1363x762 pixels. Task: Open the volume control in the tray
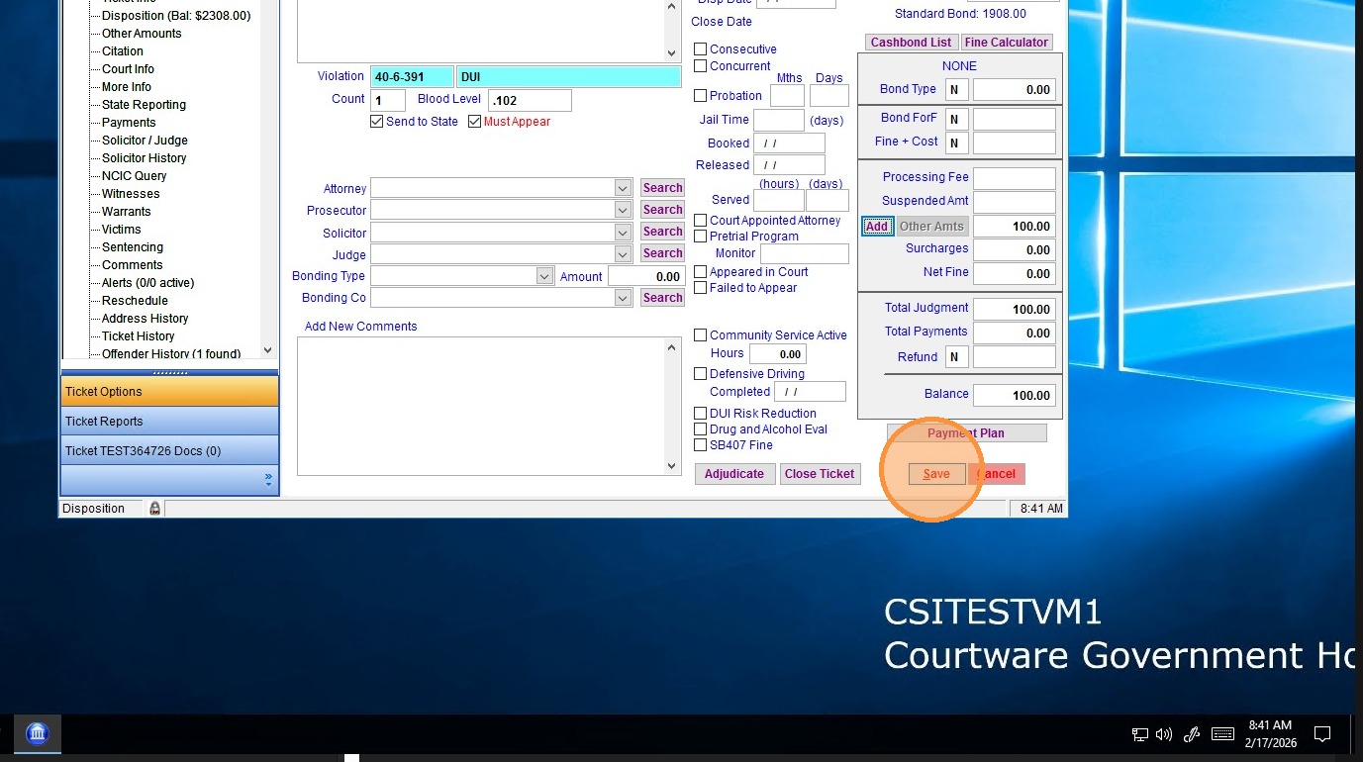[x=1164, y=734]
